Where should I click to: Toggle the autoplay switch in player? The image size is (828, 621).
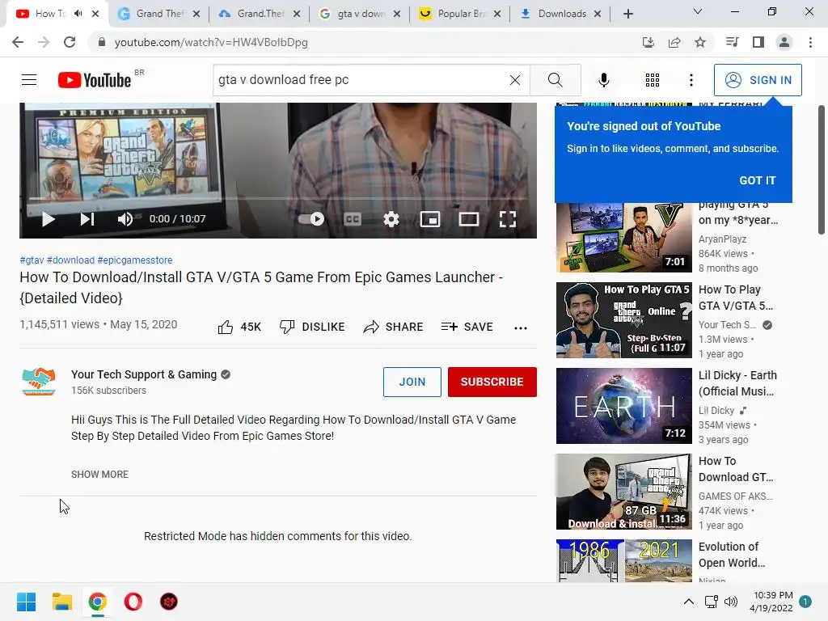[311, 218]
